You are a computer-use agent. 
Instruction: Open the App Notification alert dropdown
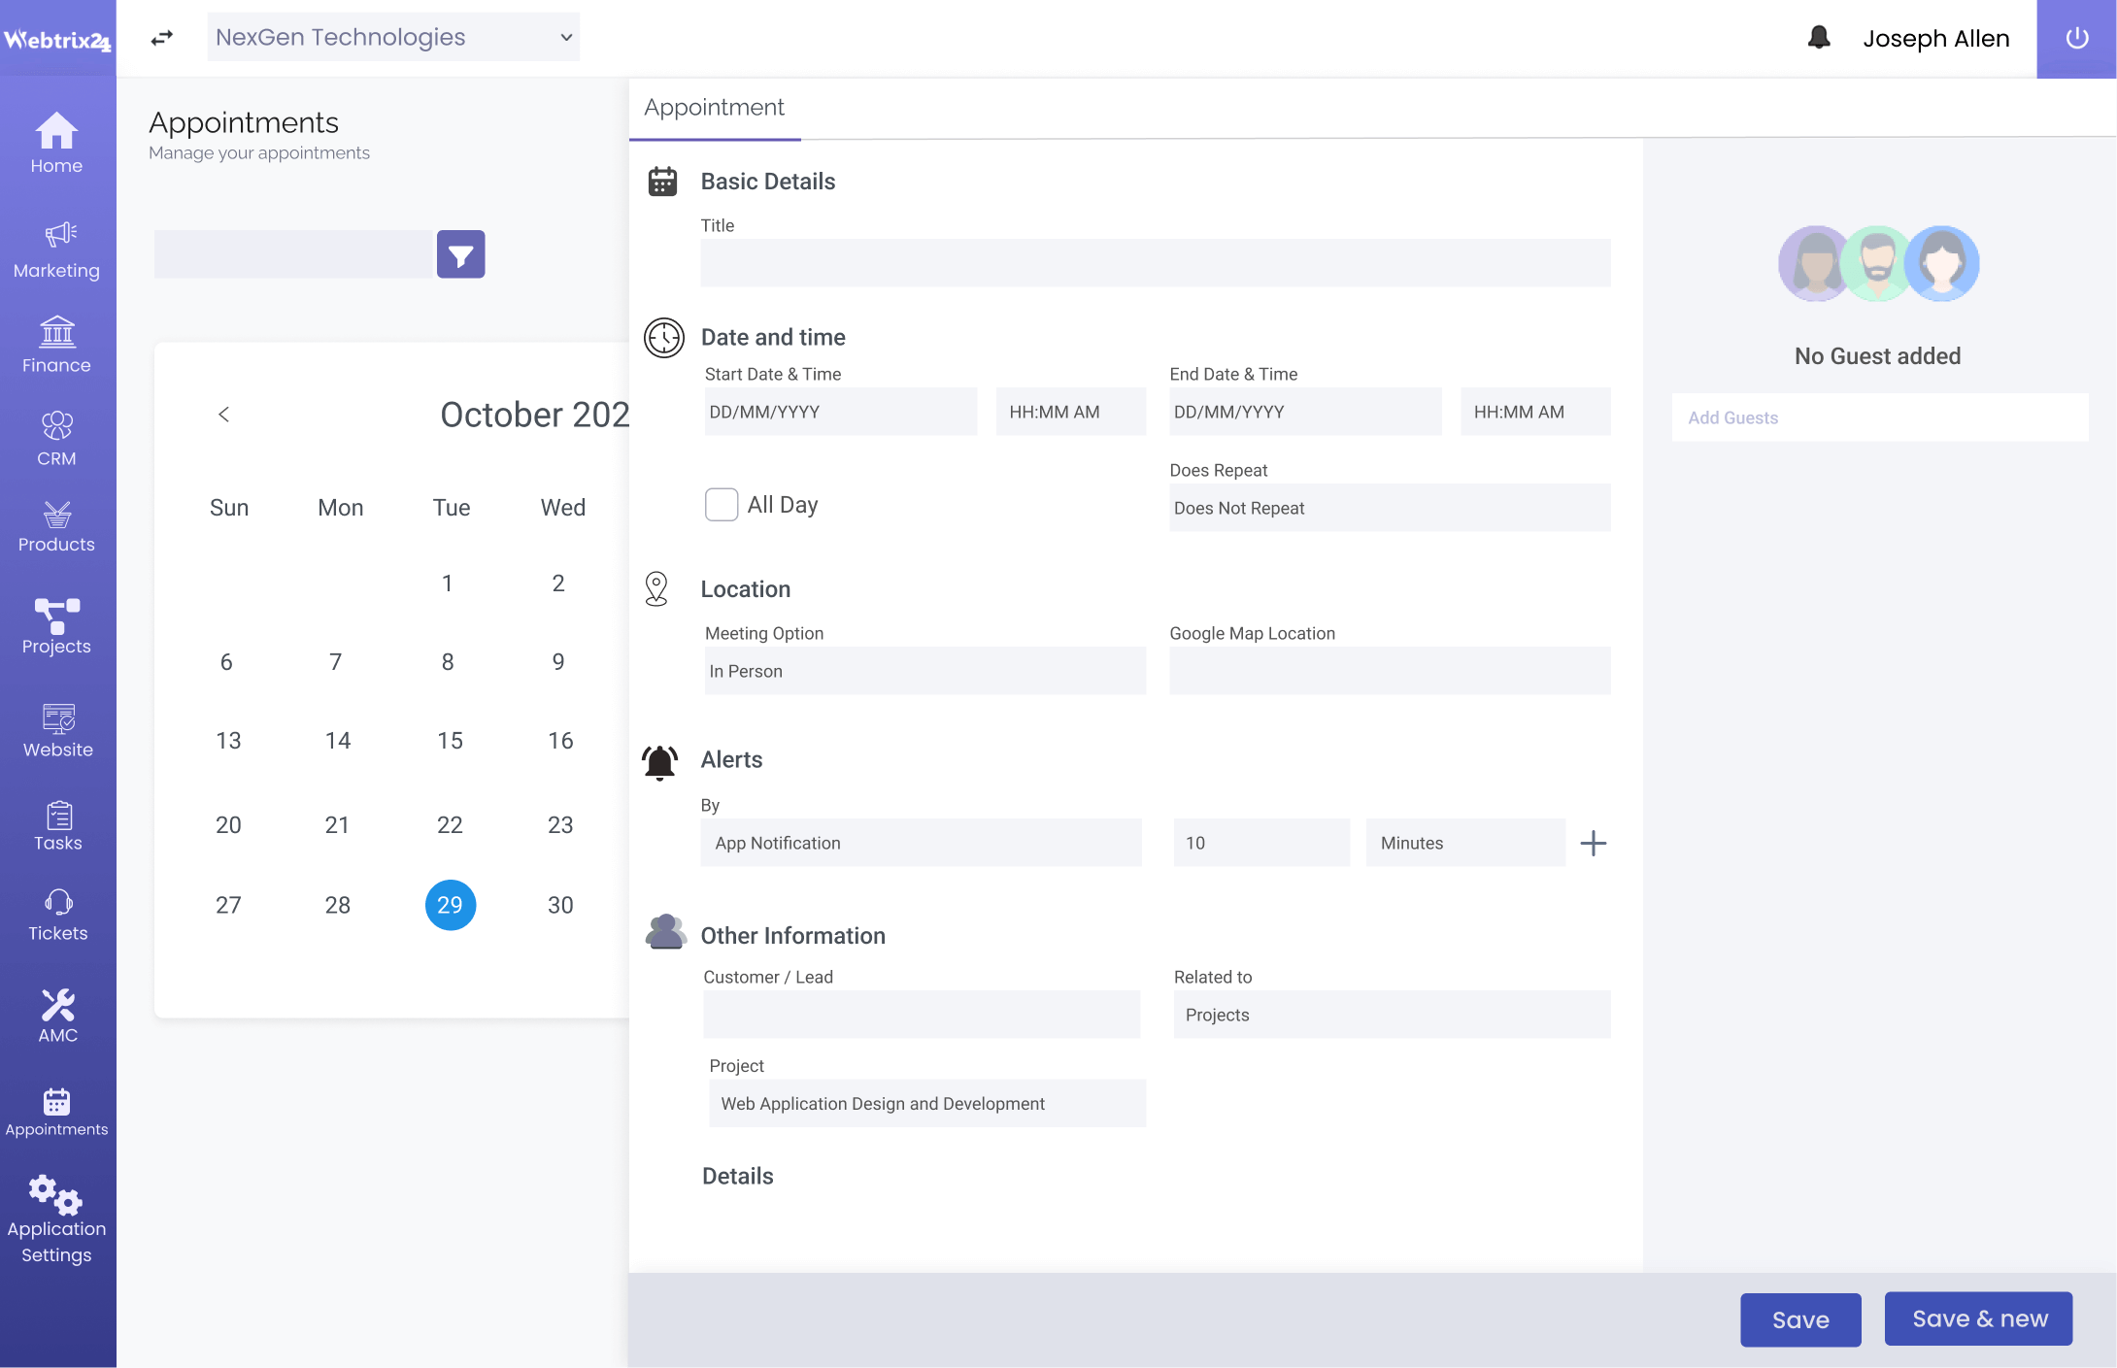[x=922, y=843]
